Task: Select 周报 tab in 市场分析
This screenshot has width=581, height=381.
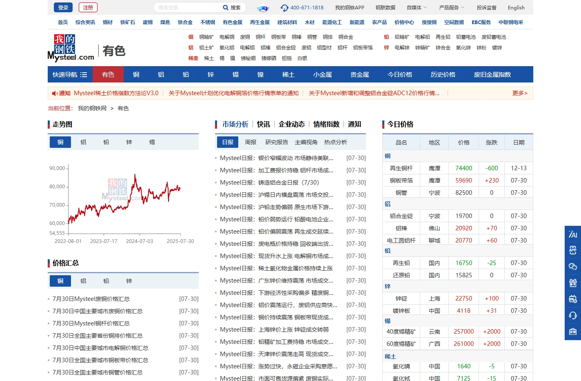Action: pyautogui.click(x=251, y=142)
